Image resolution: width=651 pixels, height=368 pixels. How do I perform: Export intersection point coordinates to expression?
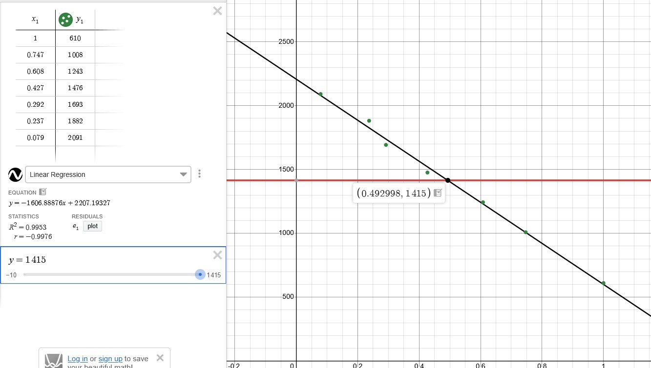438,193
